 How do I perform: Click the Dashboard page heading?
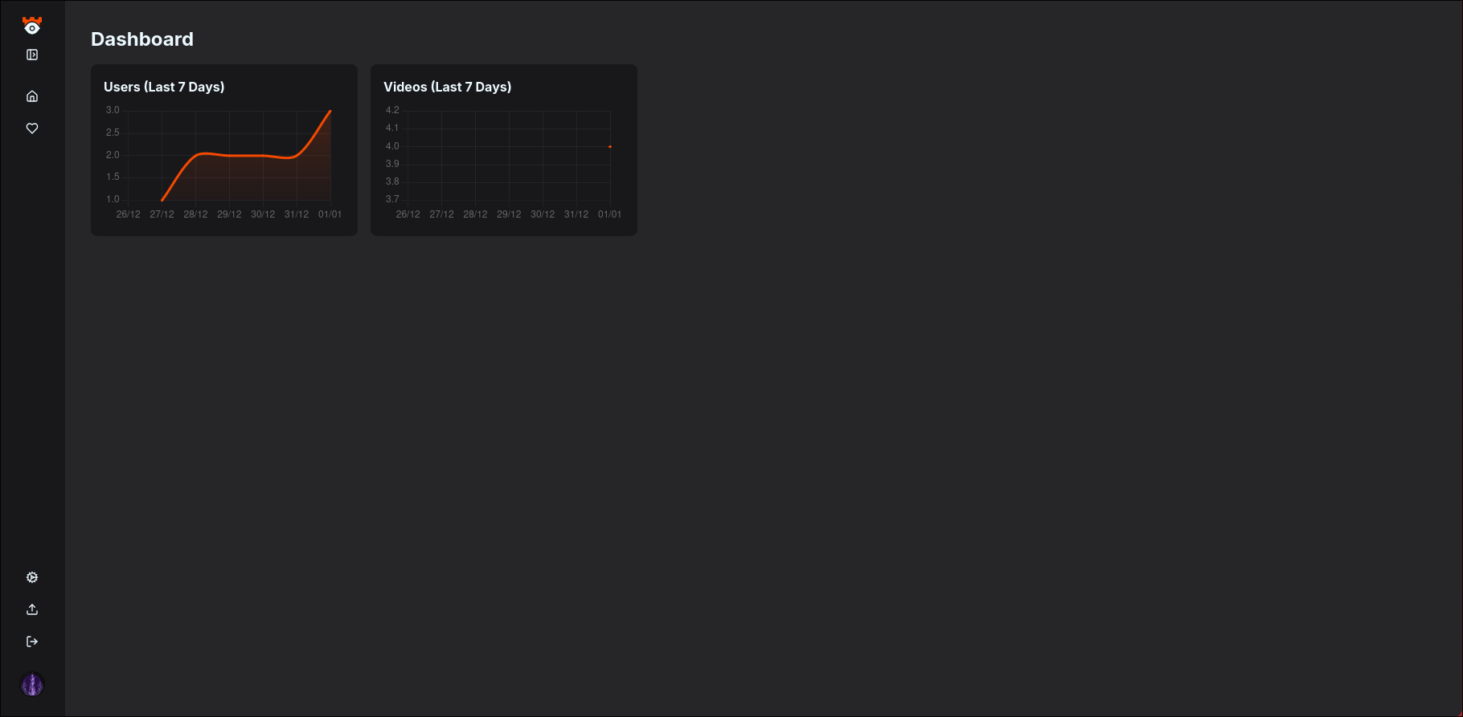coord(142,39)
